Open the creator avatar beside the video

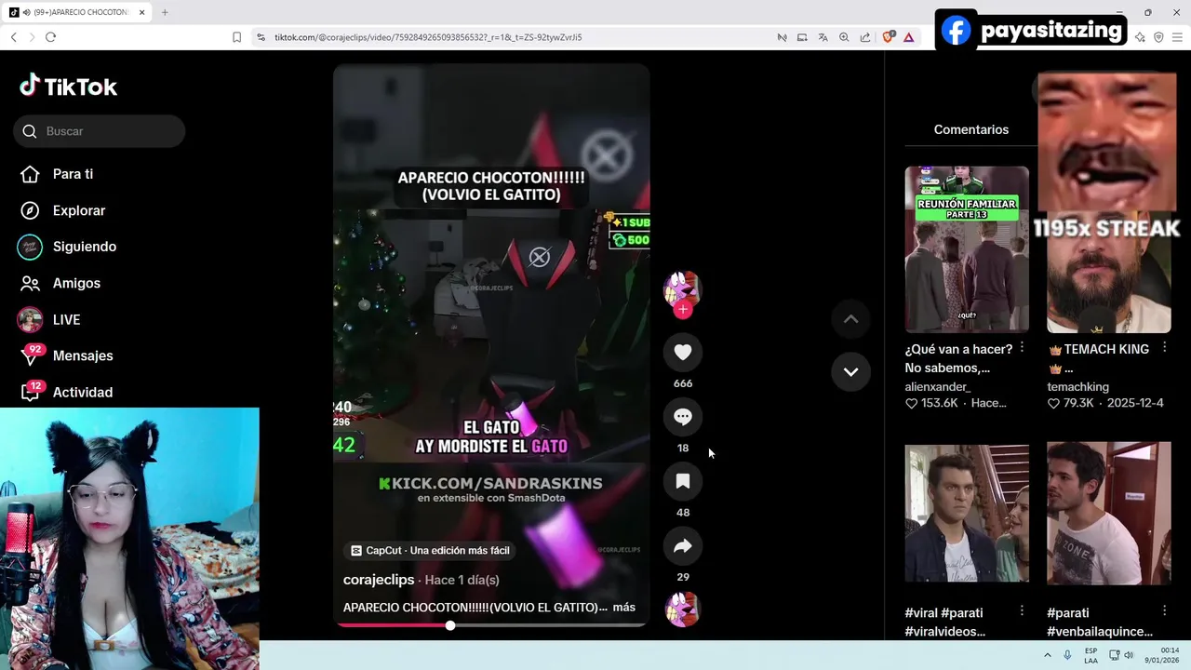click(682, 289)
